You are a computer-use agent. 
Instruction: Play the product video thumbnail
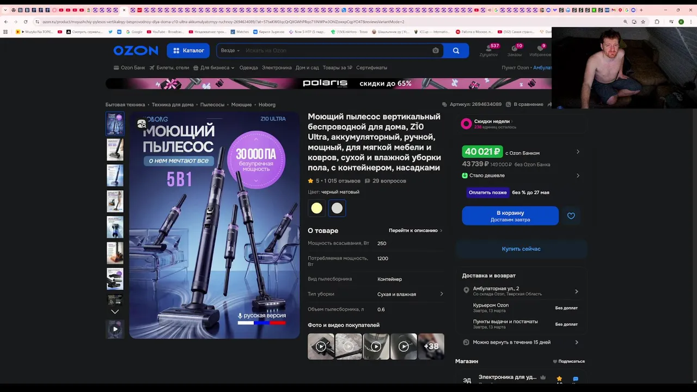coord(115,329)
